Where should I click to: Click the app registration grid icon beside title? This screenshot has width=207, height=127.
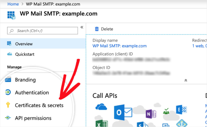(x=11, y=15)
